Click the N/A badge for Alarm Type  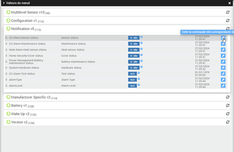[132, 80]
